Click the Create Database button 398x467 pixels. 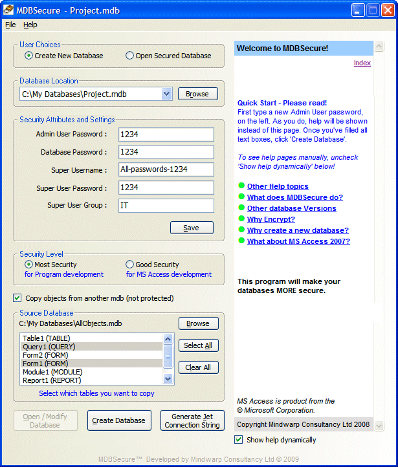119,420
